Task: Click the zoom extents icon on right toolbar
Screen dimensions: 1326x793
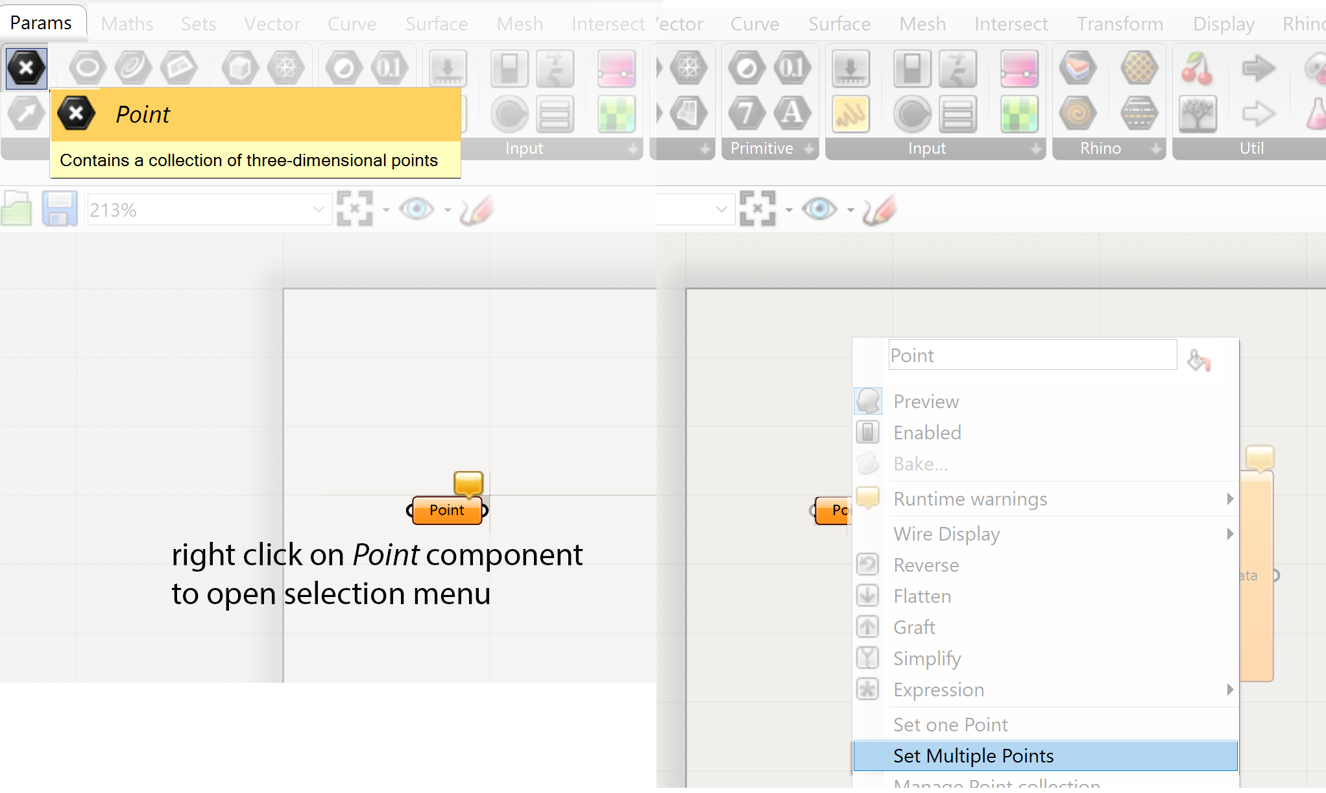Action: [x=757, y=209]
